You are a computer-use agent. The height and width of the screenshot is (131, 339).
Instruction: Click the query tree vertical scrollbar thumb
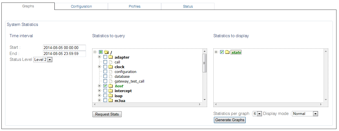pos(205,63)
